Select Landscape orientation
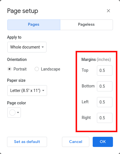The height and width of the screenshot is (154, 120). [37, 69]
